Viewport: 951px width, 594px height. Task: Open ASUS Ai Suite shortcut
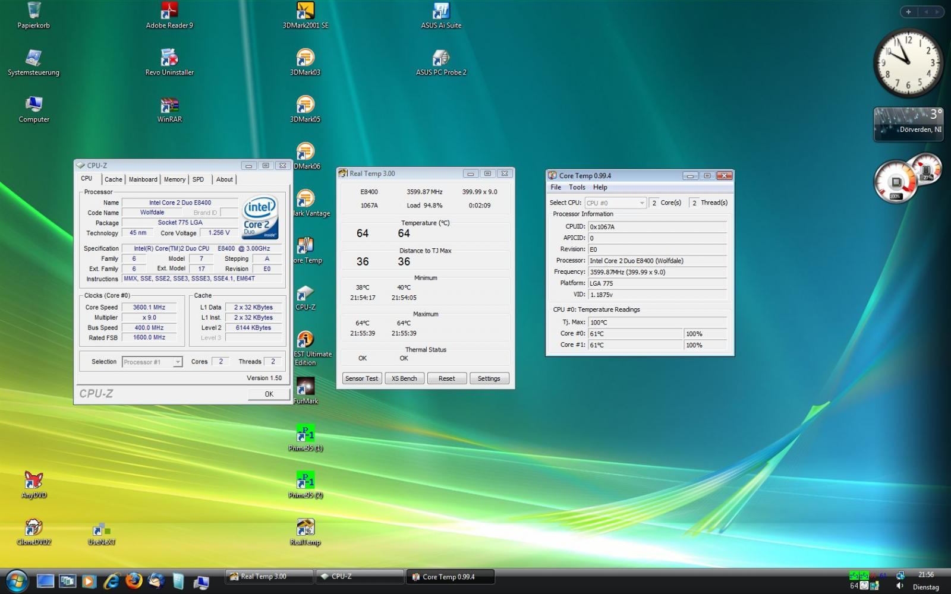(441, 15)
